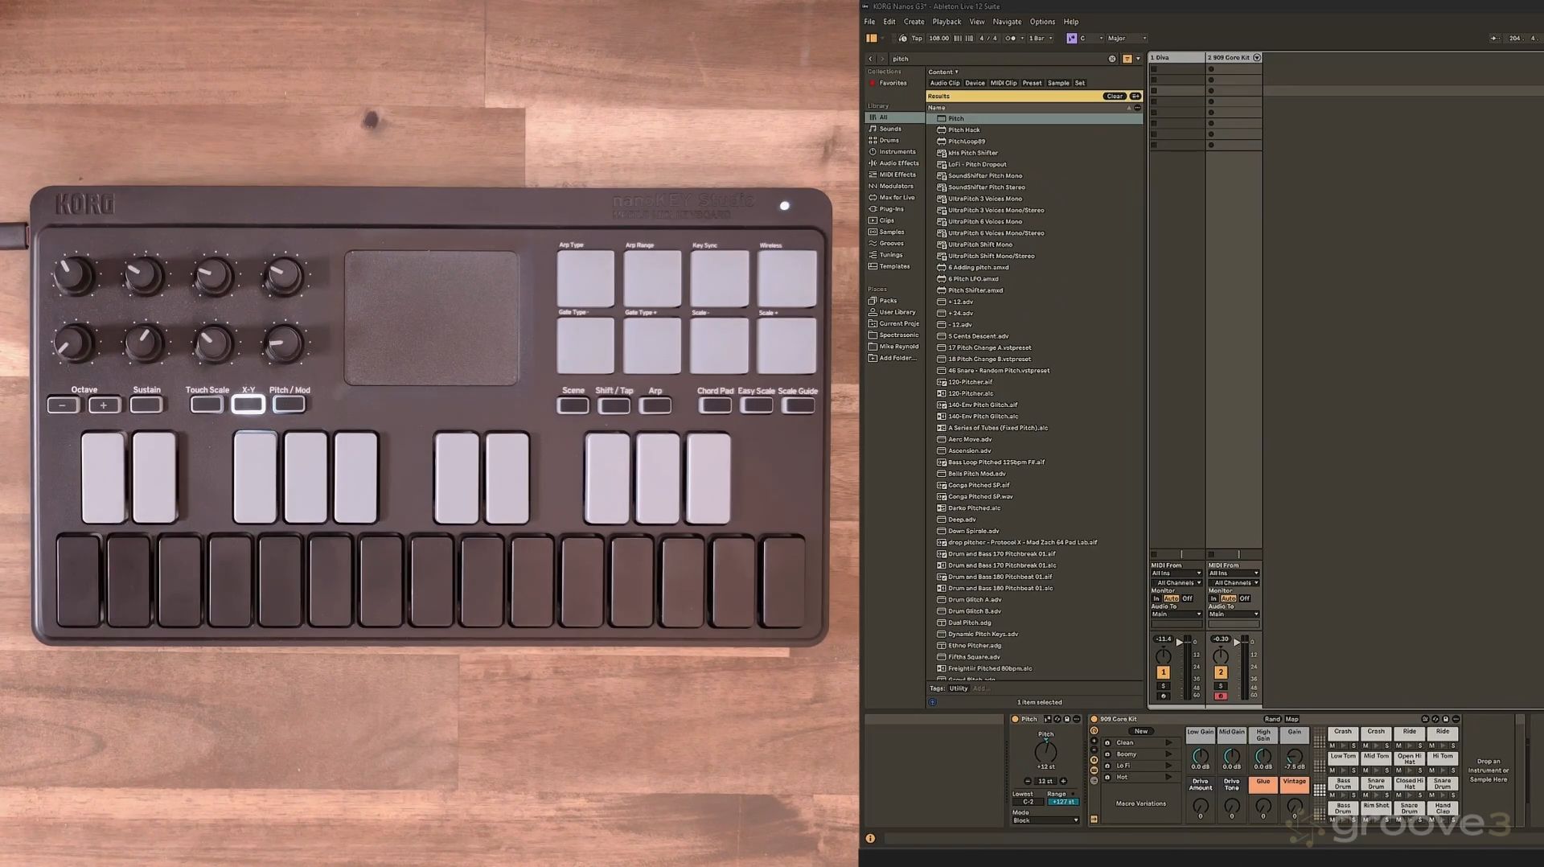
Task: Adjust the Low Gain macro knob
Action: click(x=1200, y=756)
